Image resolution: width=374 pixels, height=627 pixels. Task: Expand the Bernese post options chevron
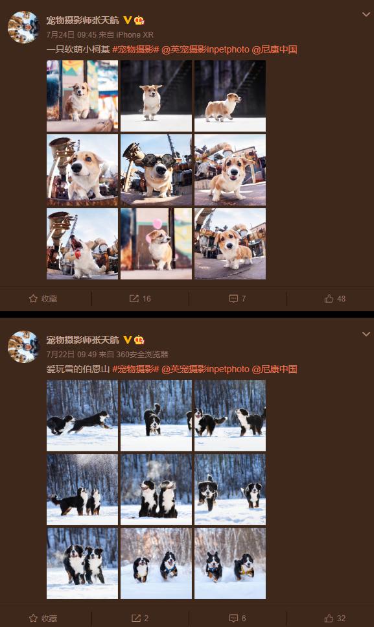366,334
